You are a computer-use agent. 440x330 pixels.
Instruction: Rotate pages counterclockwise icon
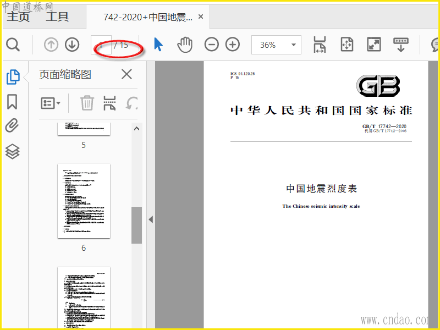131,103
